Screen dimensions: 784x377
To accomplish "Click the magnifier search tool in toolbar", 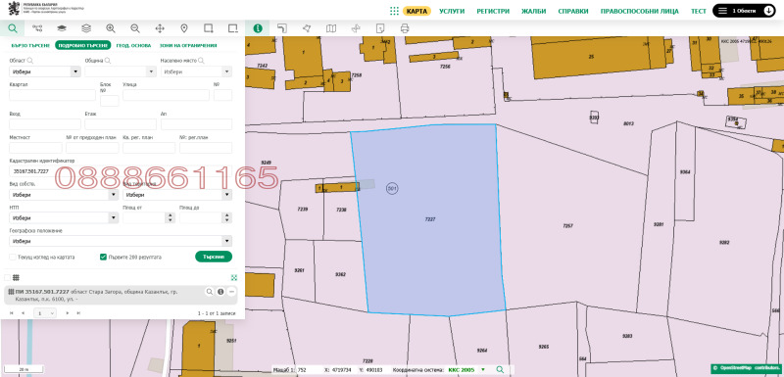I will [12, 28].
